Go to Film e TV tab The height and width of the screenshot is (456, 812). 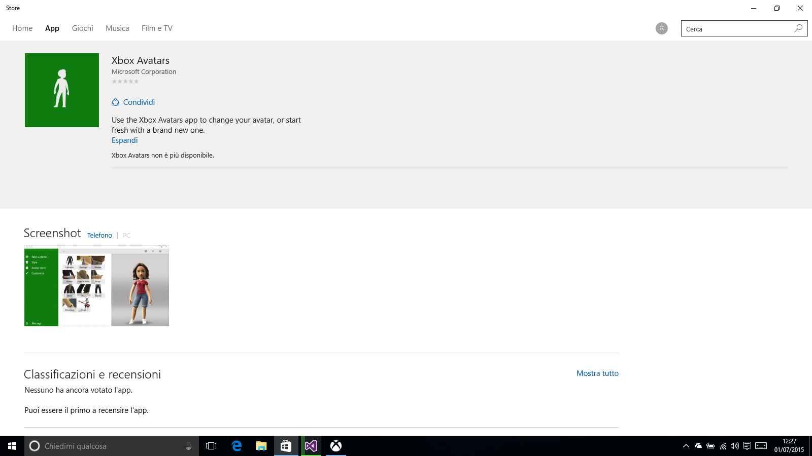click(x=157, y=28)
